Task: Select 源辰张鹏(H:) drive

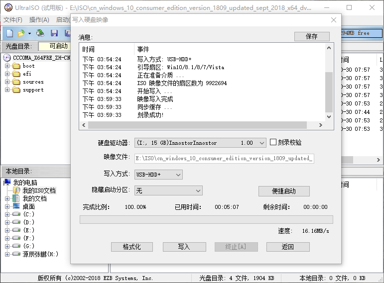Action: pyautogui.click(x=40, y=254)
